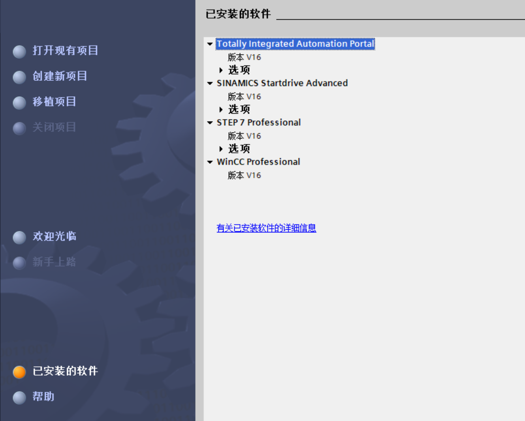Switch to the 帮助 section
The height and width of the screenshot is (421, 525).
(x=43, y=397)
